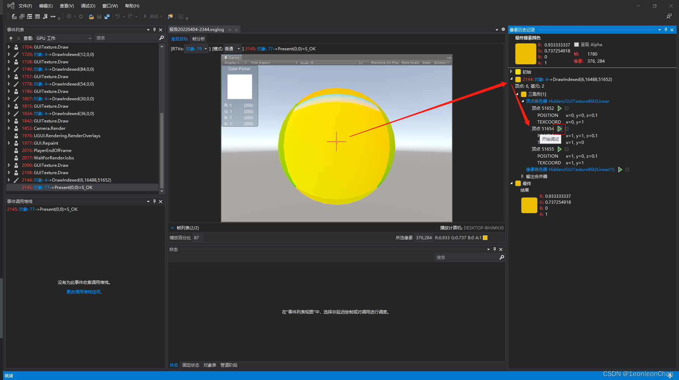This screenshot has width=679, height=380.
Task: Open the 编辑(E) menu
Action: 46,6
